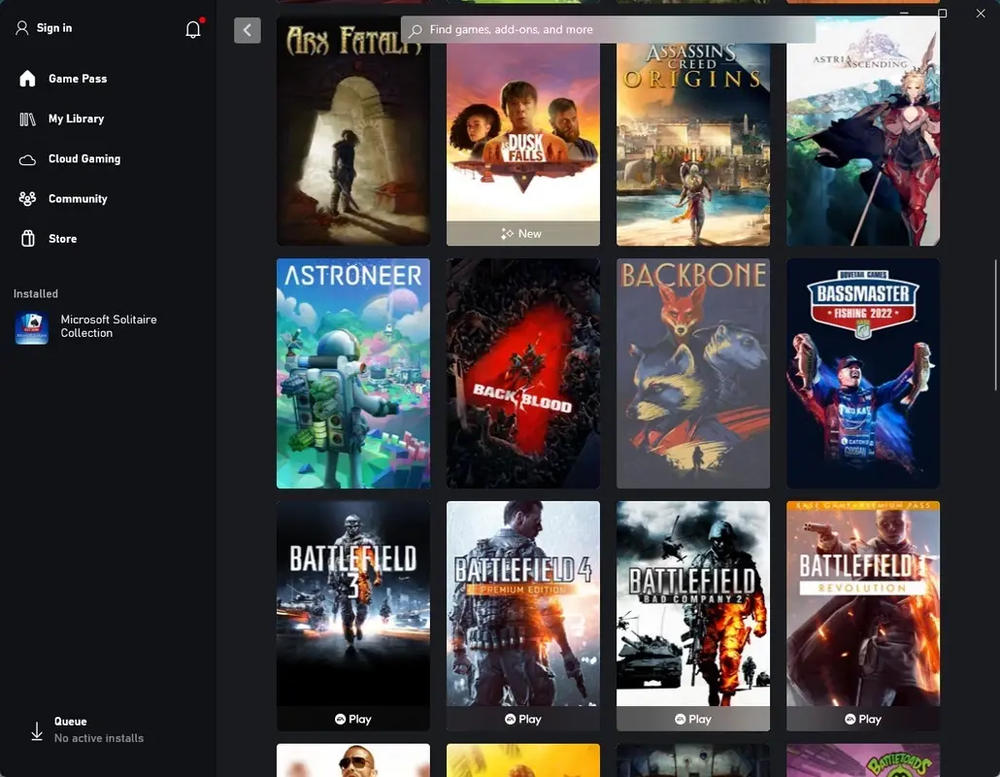Viewport: 1000px width, 777px height.
Task: Click the Sign in profile icon
Action: pyautogui.click(x=21, y=28)
